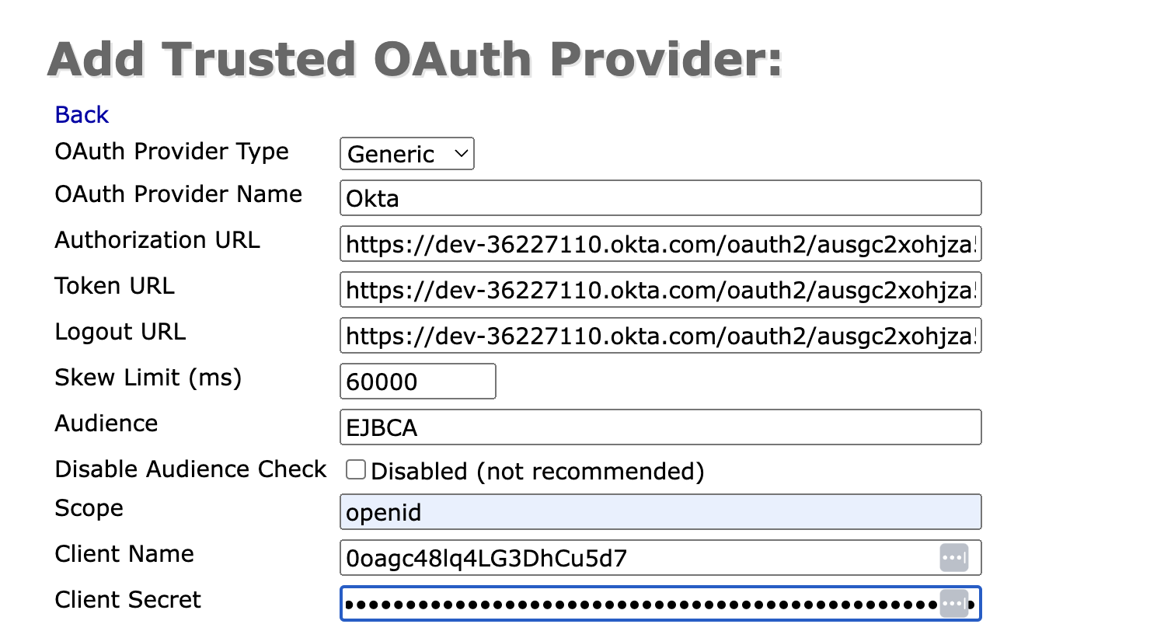Click the Add Trusted OAuth Provider heading
1164x631 pixels.
point(414,58)
